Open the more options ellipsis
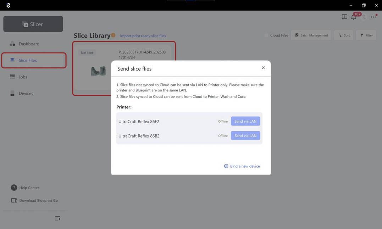The image size is (382, 229). (x=373, y=17)
